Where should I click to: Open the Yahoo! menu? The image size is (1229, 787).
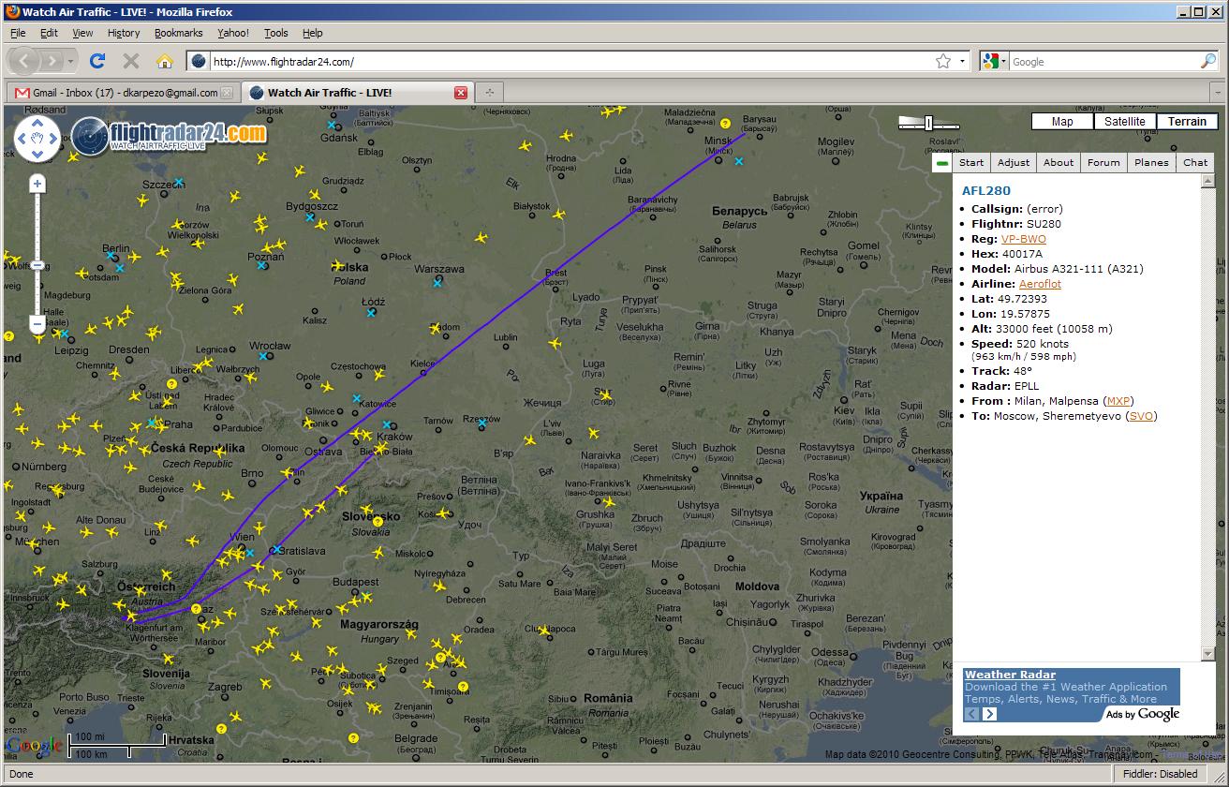[x=233, y=33]
